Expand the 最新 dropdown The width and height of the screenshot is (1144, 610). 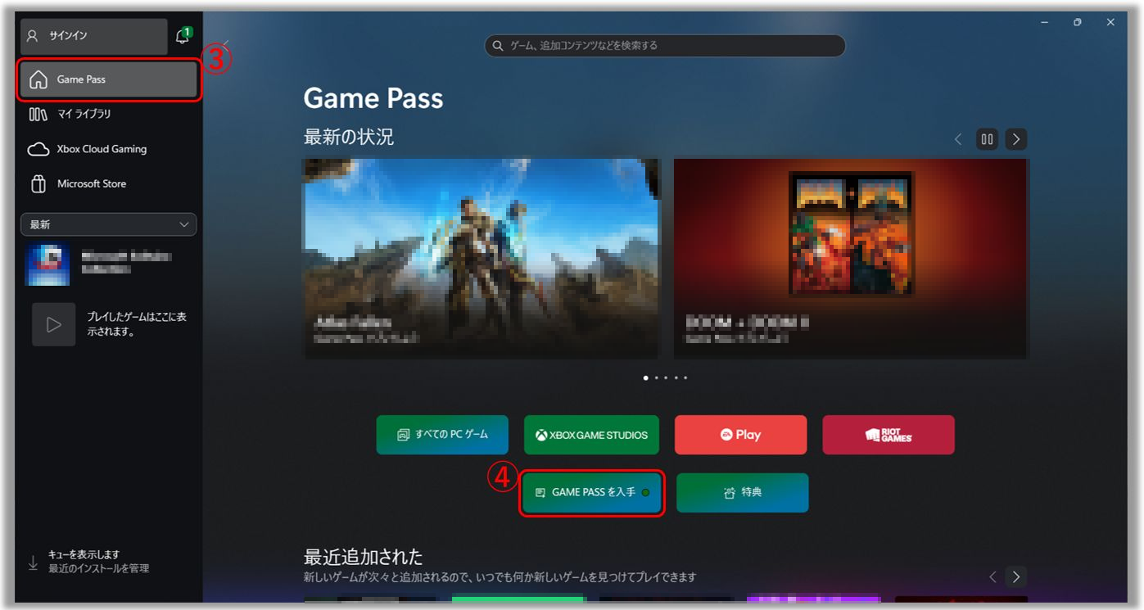[x=108, y=224]
